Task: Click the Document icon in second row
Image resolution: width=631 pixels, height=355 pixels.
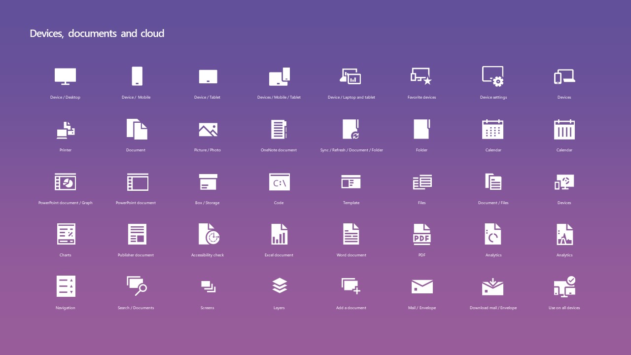Action: pos(137,129)
